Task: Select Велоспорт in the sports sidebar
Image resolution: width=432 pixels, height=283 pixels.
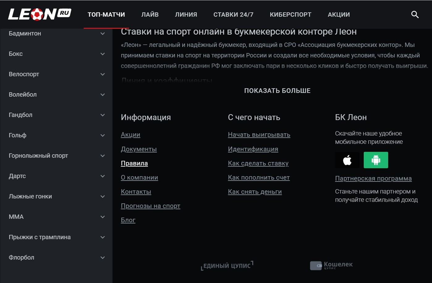Action: tap(24, 74)
